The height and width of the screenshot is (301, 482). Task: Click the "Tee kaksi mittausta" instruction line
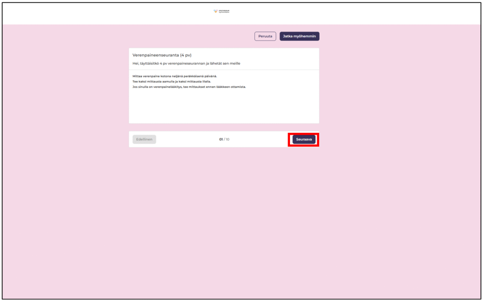point(171,81)
